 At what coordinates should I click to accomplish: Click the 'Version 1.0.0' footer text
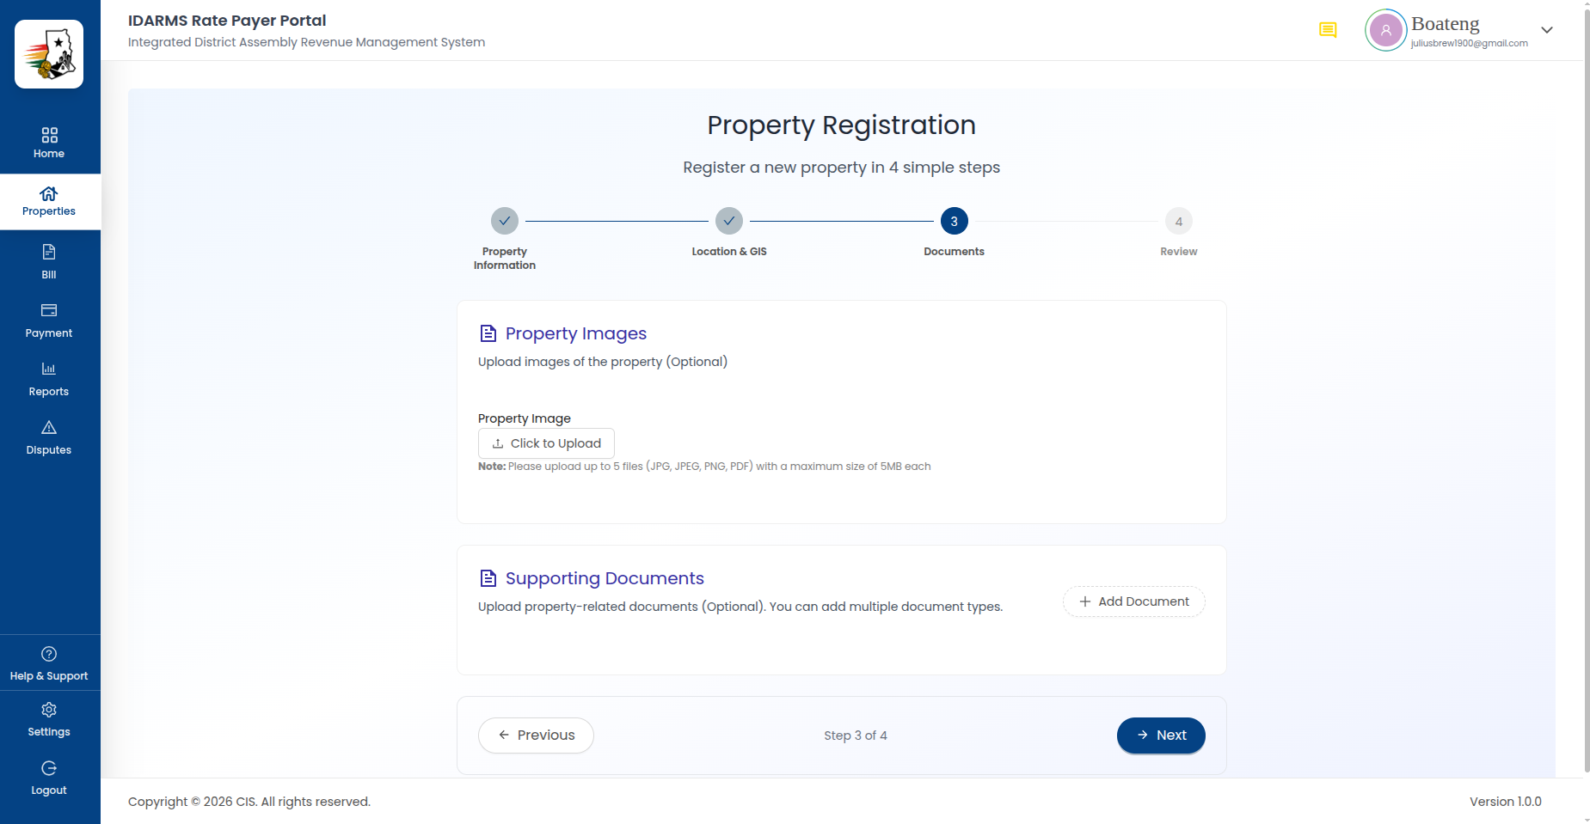(1506, 802)
